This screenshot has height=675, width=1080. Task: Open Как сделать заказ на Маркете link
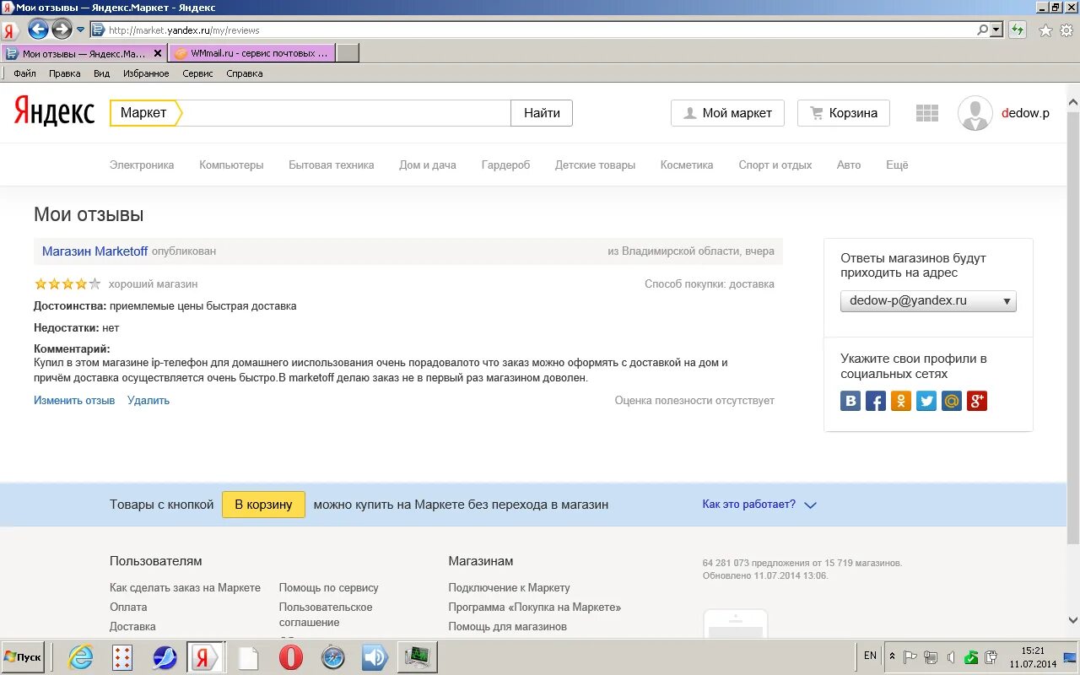tap(185, 588)
